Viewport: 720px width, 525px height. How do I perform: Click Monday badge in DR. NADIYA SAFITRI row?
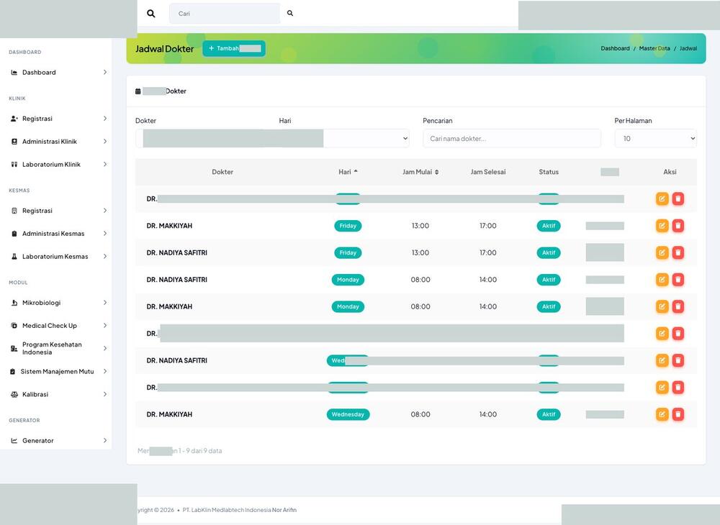click(348, 280)
